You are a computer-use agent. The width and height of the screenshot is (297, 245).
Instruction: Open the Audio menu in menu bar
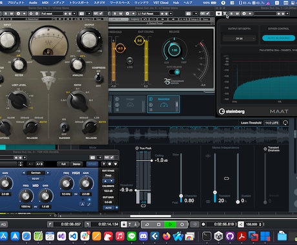pos(33,3)
